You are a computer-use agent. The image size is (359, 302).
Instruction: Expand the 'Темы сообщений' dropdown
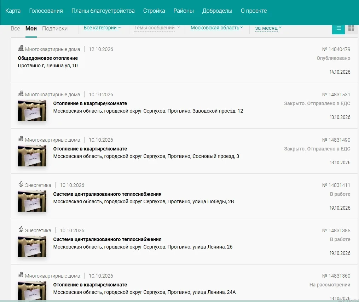(x=157, y=28)
